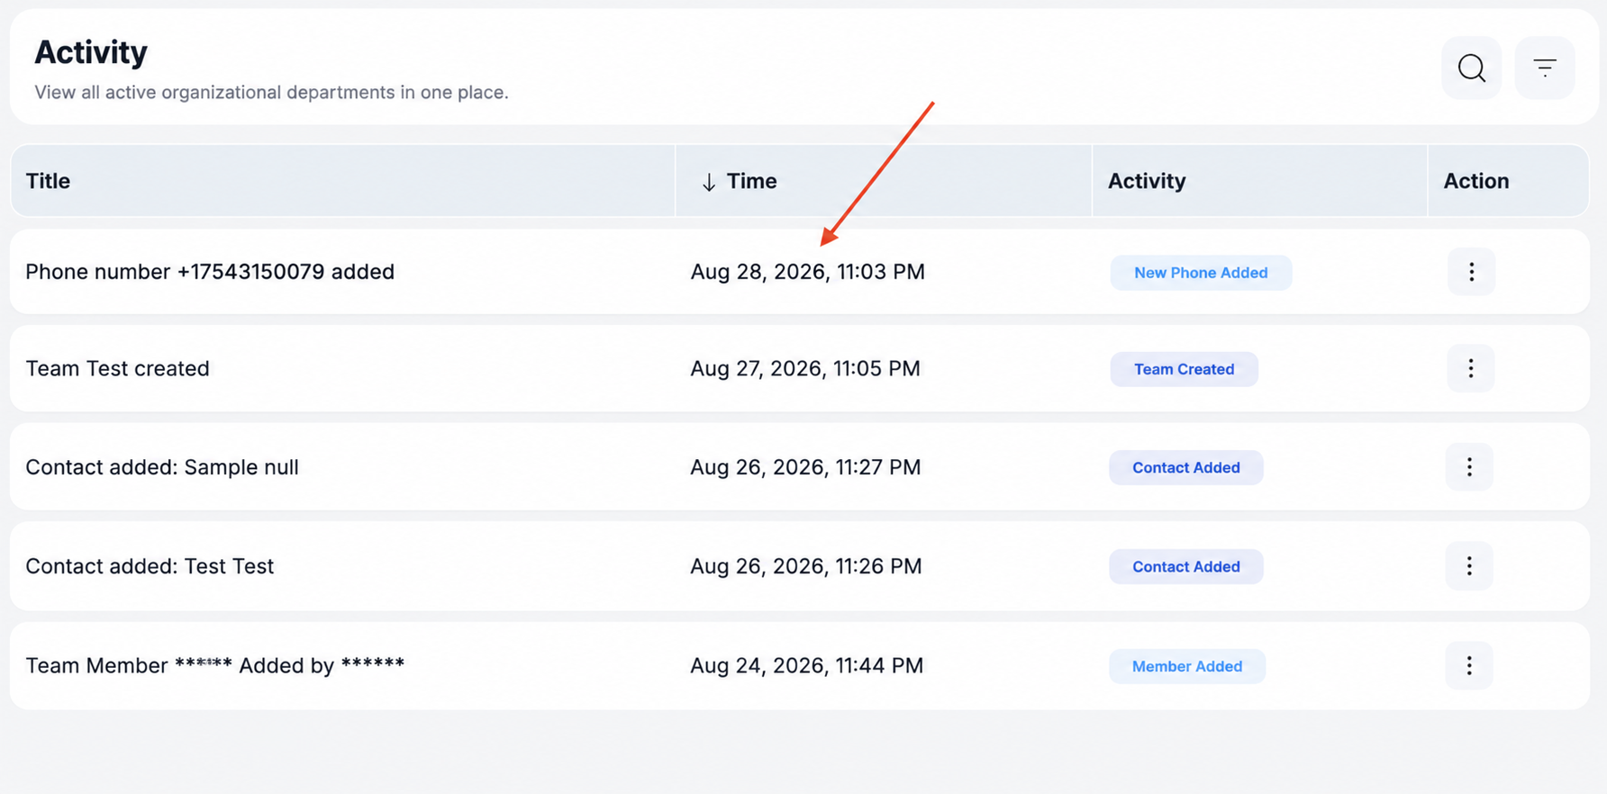
Task: Open three-dot menu for Contact added: Sample null
Action: (x=1469, y=466)
